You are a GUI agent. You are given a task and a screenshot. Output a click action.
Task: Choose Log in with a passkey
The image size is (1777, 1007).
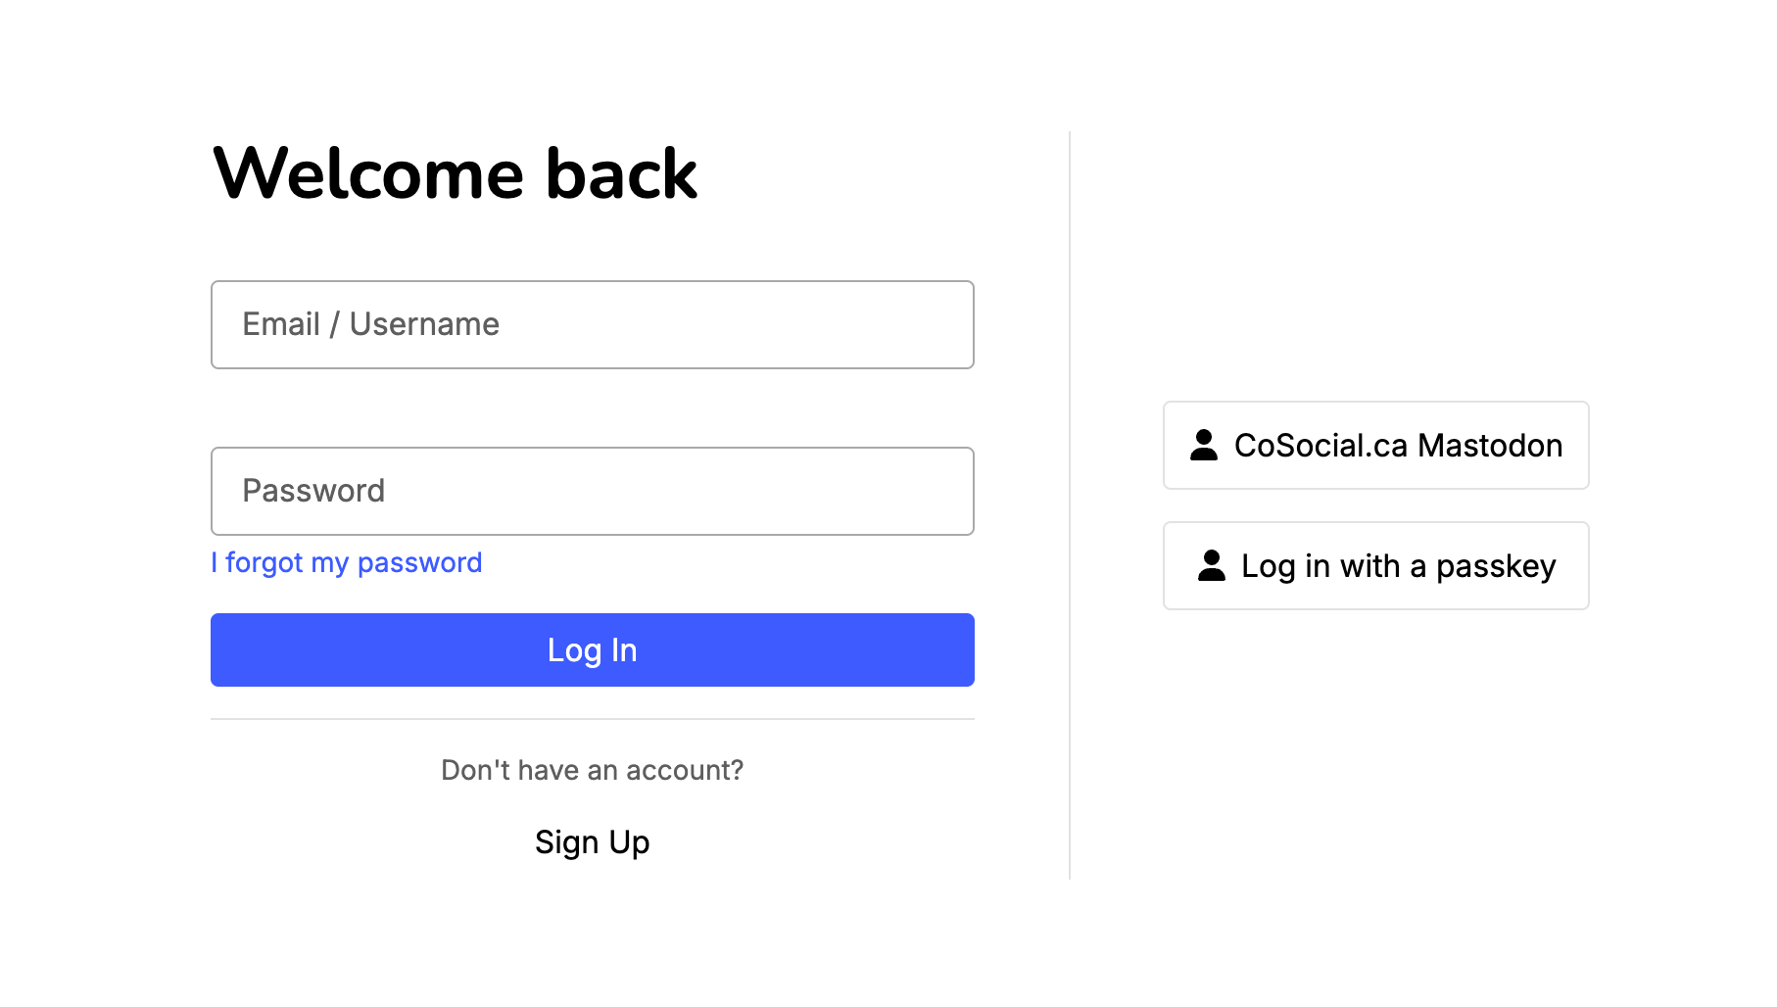click(1375, 566)
